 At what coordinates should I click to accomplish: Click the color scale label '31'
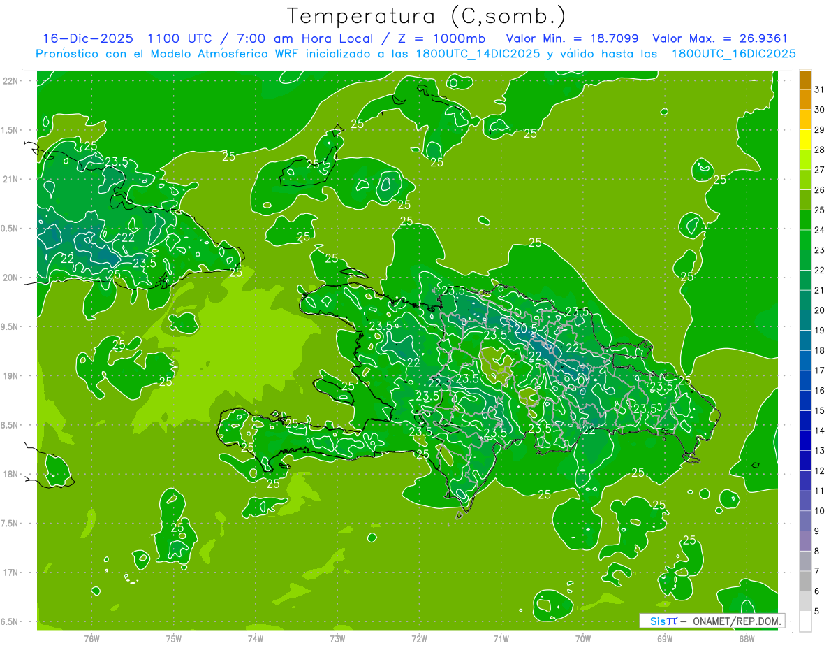pyautogui.click(x=820, y=89)
